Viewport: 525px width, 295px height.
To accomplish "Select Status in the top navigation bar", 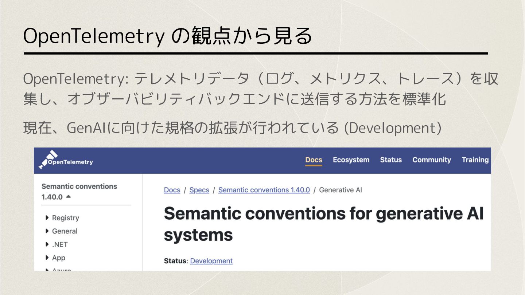I will [x=390, y=160].
